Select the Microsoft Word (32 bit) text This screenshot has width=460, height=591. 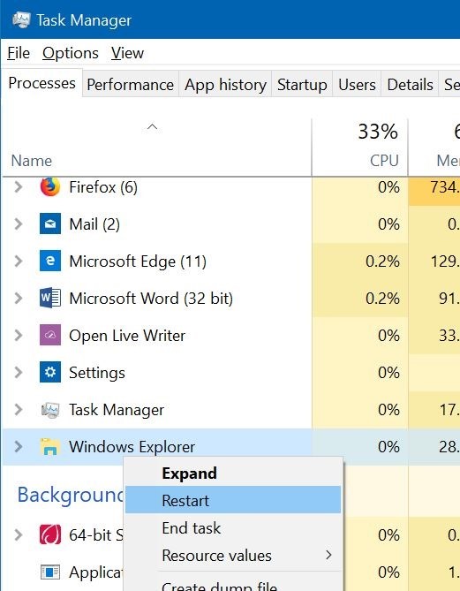151,299
